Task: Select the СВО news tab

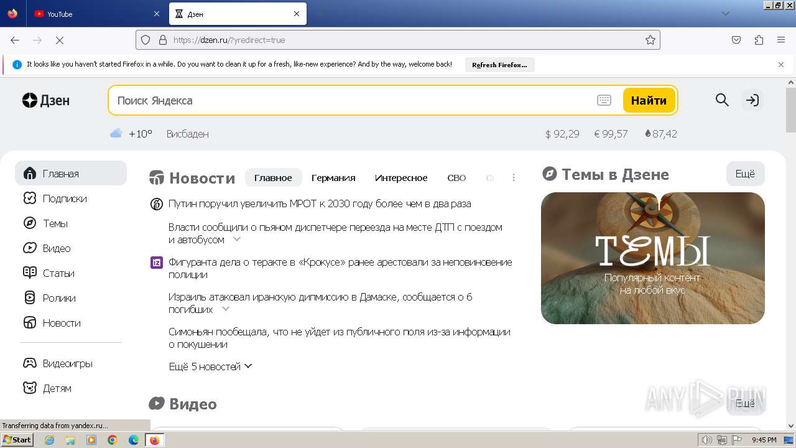Action: (456, 177)
